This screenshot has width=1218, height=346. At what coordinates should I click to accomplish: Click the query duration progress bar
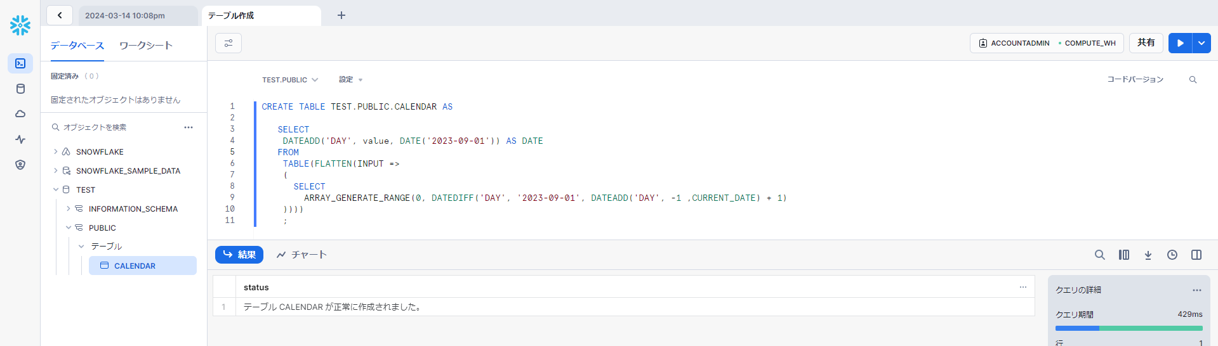1129,328
